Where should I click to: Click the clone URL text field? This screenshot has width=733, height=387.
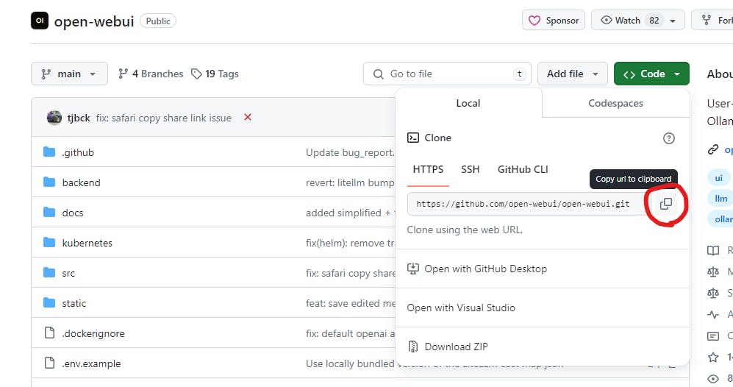pyautogui.click(x=528, y=204)
